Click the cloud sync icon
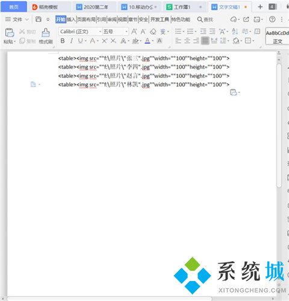This screenshot has width=289, height=301. (x=234, y=19)
